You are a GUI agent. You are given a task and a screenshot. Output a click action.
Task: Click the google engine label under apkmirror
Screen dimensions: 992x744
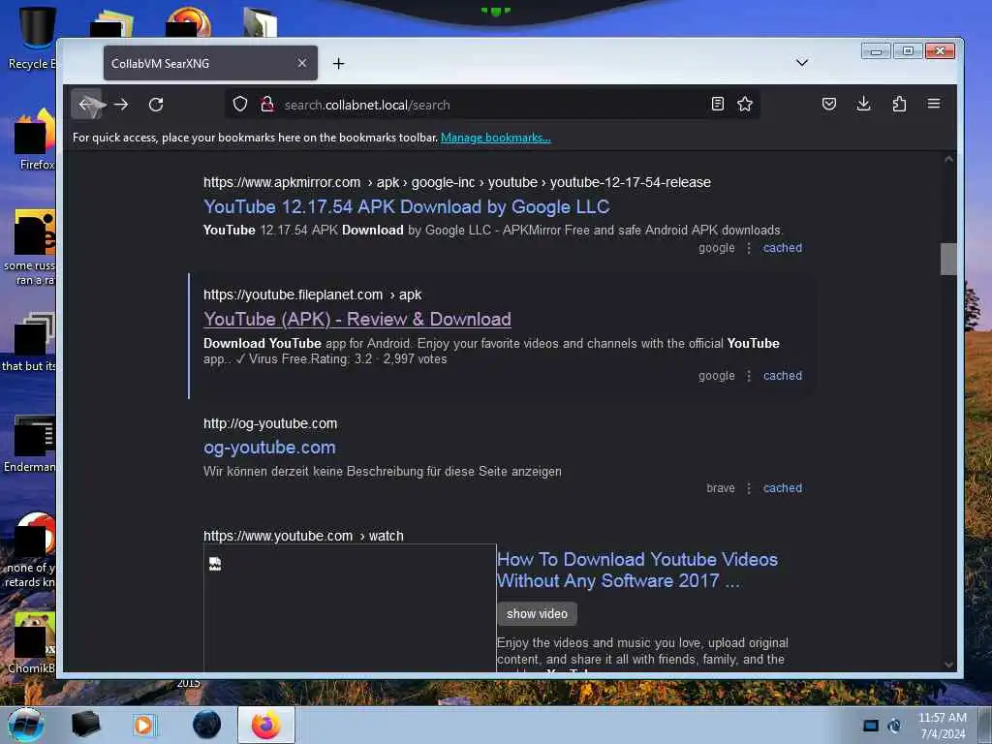(x=716, y=248)
